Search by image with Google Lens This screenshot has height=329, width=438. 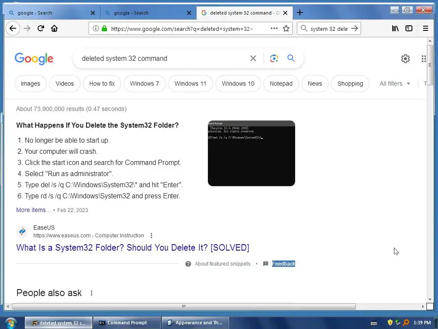pos(274,58)
